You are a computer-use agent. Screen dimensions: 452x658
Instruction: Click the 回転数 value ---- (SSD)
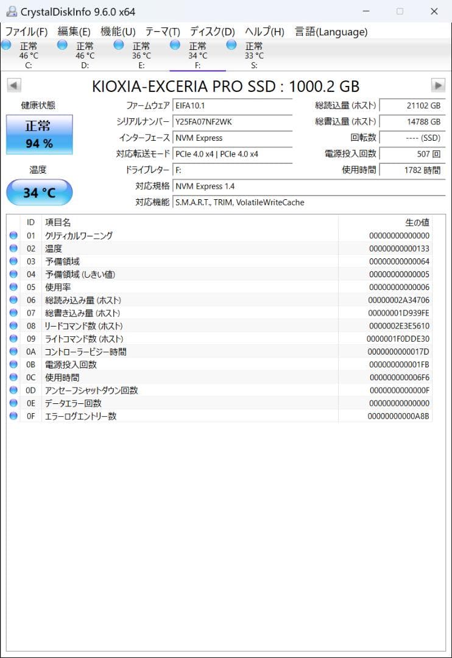pyautogui.click(x=412, y=138)
